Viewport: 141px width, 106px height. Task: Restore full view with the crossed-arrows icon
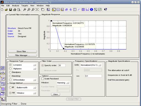tap(37, 10)
